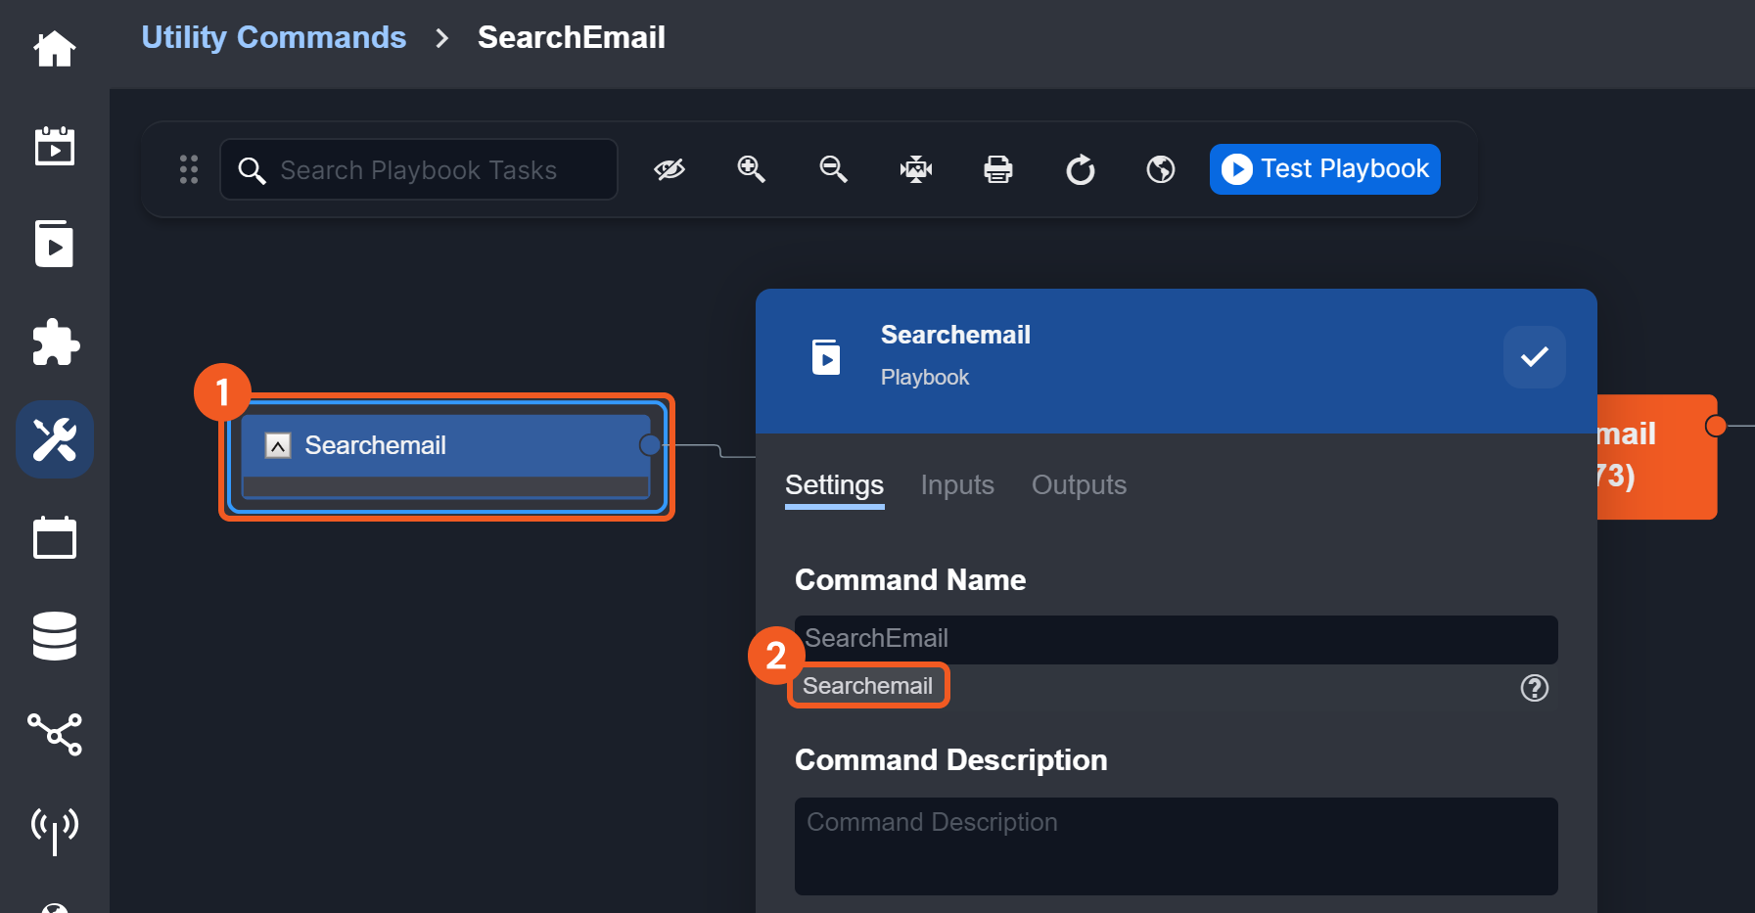Switch to the Outputs tab
The image size is (1755, 913).
(1079, 485)
